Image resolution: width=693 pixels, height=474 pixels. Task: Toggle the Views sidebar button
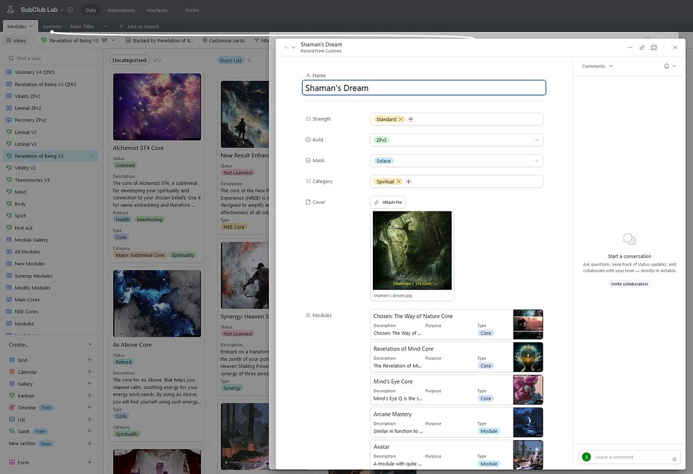(x=15, y=40)
